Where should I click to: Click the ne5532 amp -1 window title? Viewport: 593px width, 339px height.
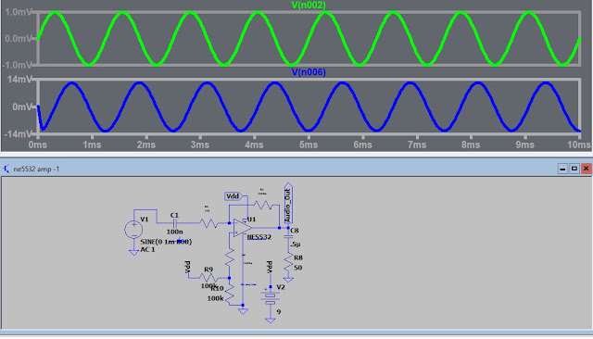click(36, 169)
